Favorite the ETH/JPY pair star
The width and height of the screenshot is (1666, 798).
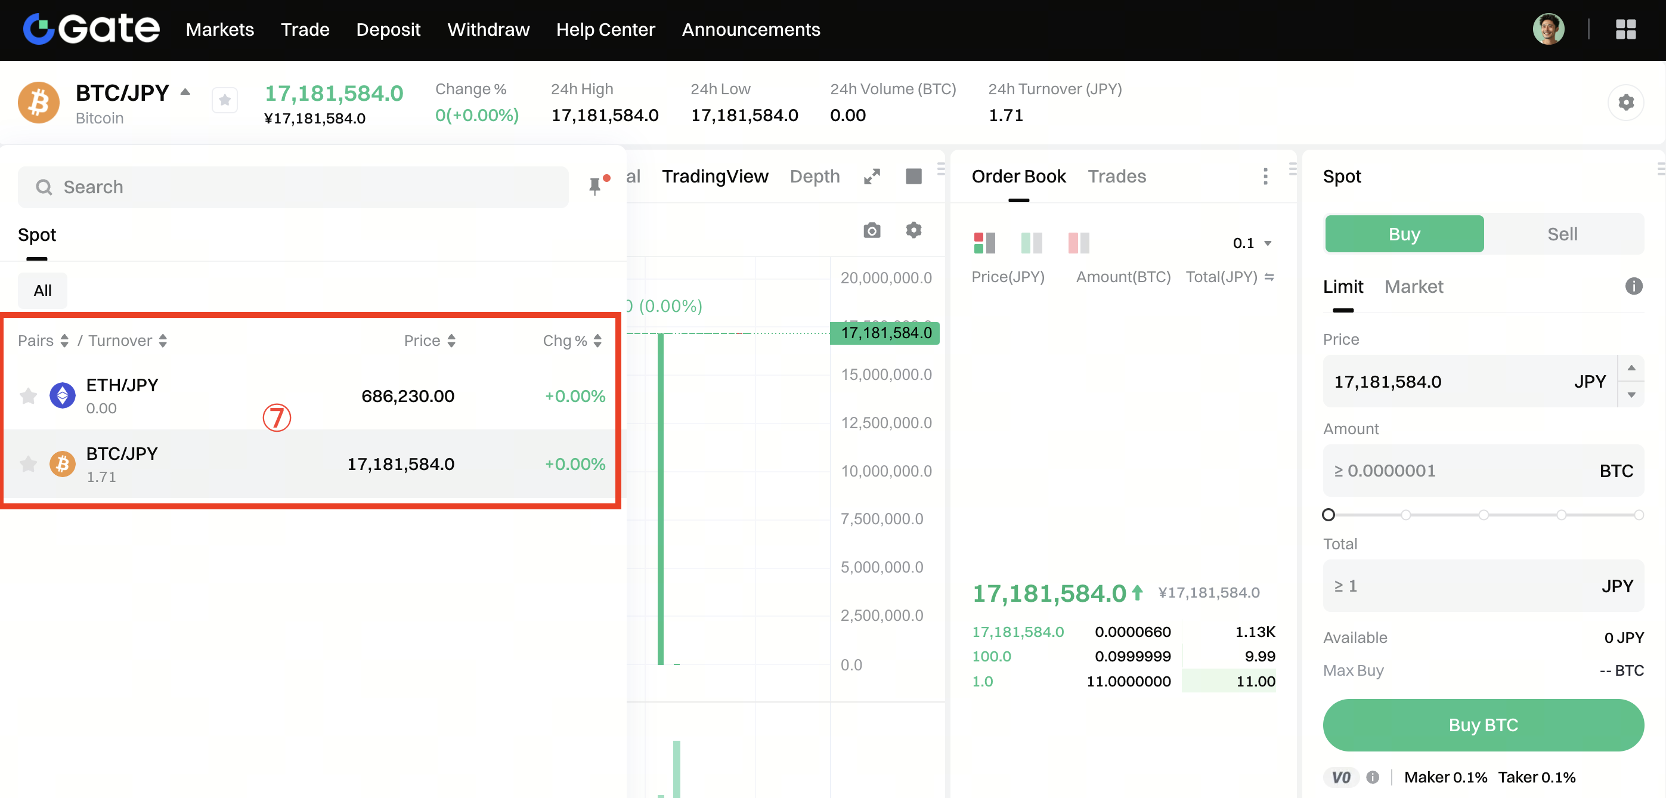click(x=29, y=396)
